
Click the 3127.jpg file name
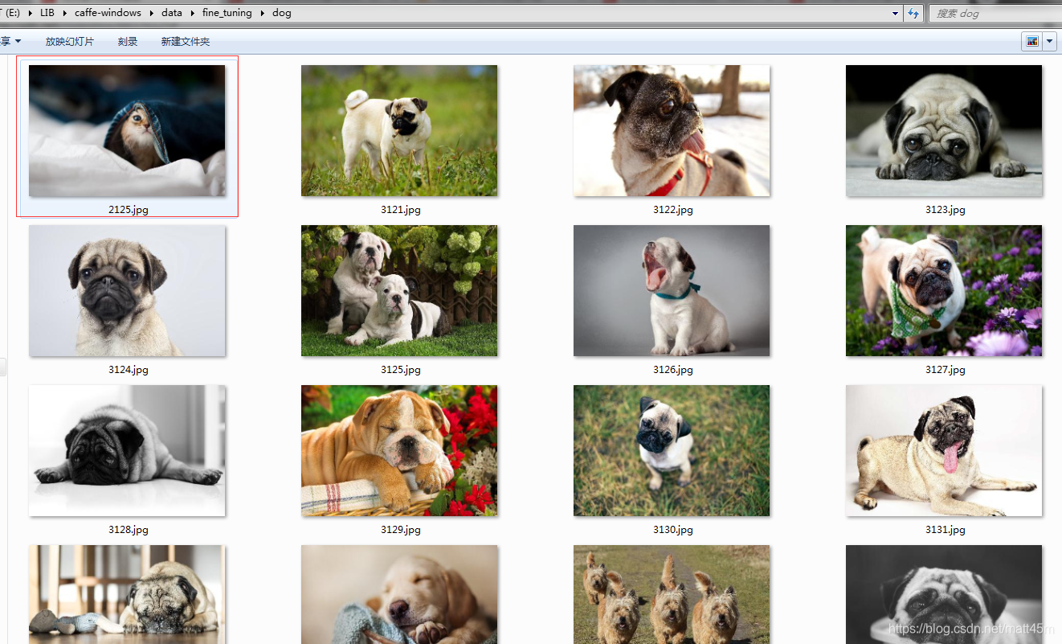pyautogui.click(x=946, y=370)
